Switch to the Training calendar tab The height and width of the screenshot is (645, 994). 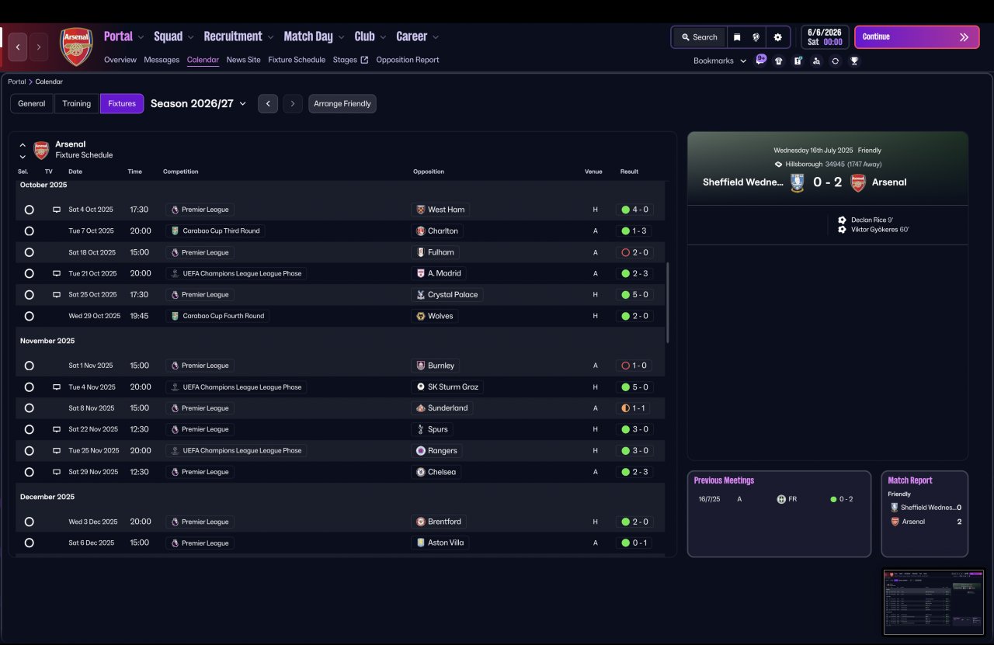(77, 104)
